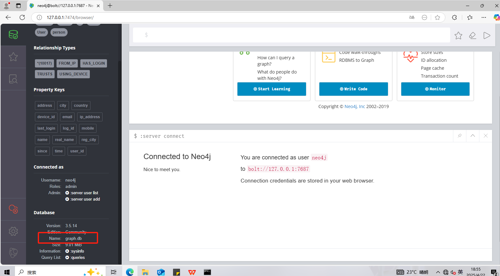Viewport: 500px width, 276px height.
Task: Run the :queries command link
Action: point(75,257)
